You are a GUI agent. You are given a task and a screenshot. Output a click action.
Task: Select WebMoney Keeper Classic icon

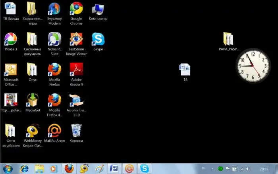click(x=33, y=130)
